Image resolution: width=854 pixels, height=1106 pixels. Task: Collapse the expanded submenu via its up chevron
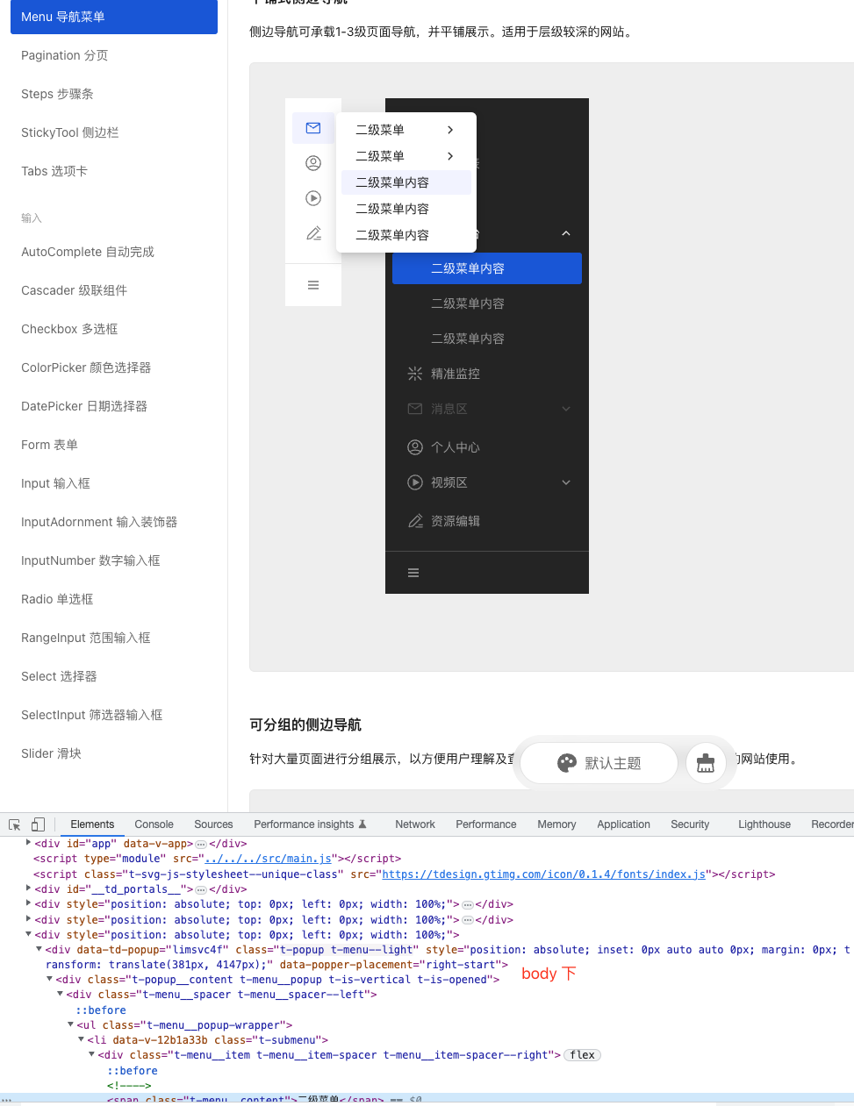[566, 233]
